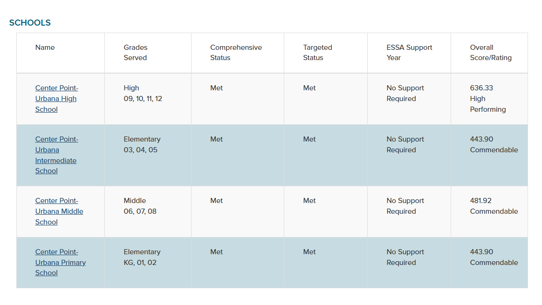Click the Middle 06, 07, 08 grades cell

(140, 206)
